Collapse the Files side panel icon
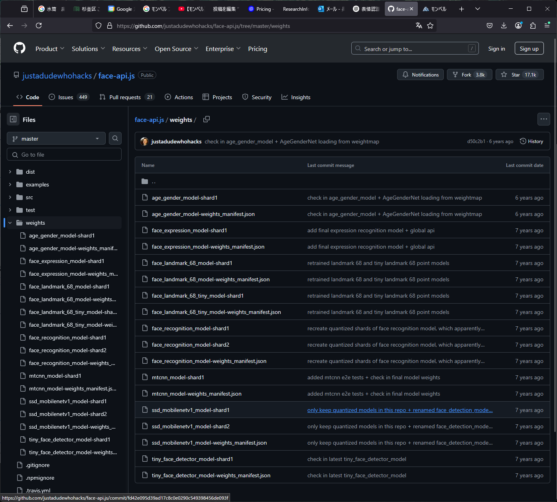Image resolution: width=557 pixels, height=502 pixels. click(x=13, y=120)
